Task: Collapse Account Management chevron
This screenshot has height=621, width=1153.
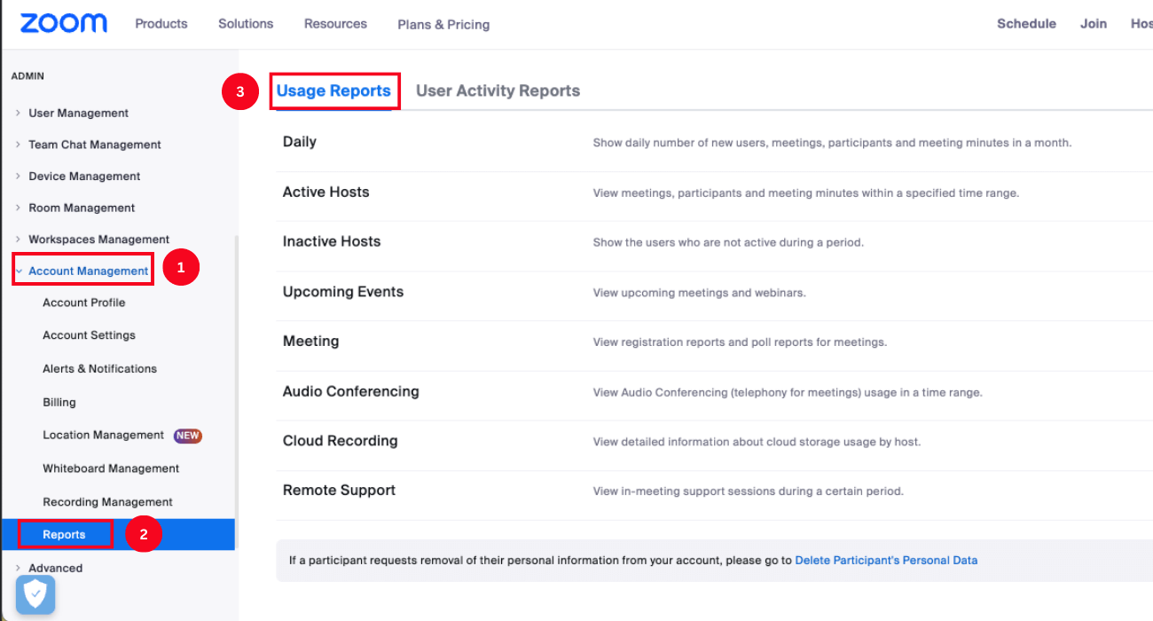Action: 19,271
